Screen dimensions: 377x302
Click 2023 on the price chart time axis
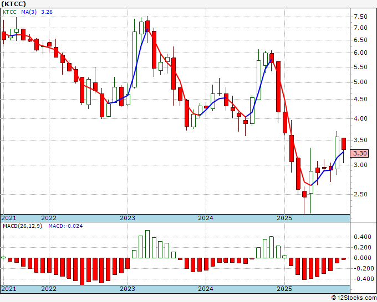(128, 218)
